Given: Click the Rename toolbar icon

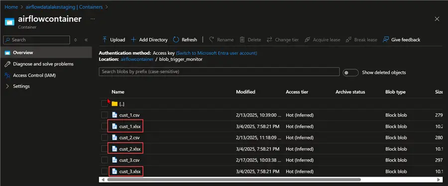Looking at the screenshot, I should pos(212,39).
